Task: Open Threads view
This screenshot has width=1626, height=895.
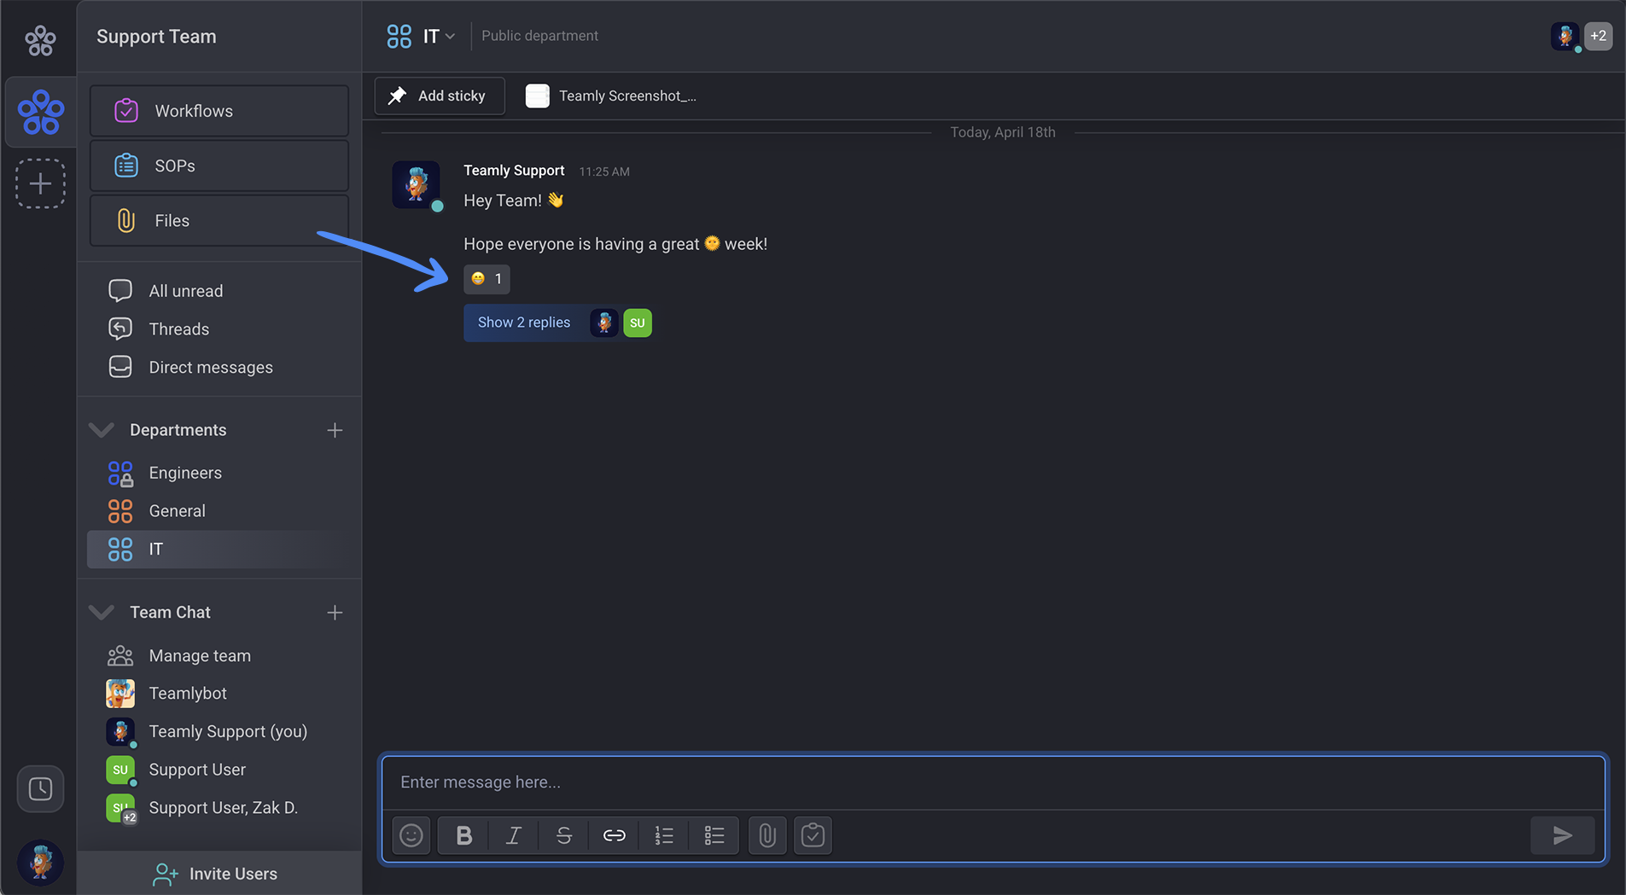Action: [x=219, y=329]
